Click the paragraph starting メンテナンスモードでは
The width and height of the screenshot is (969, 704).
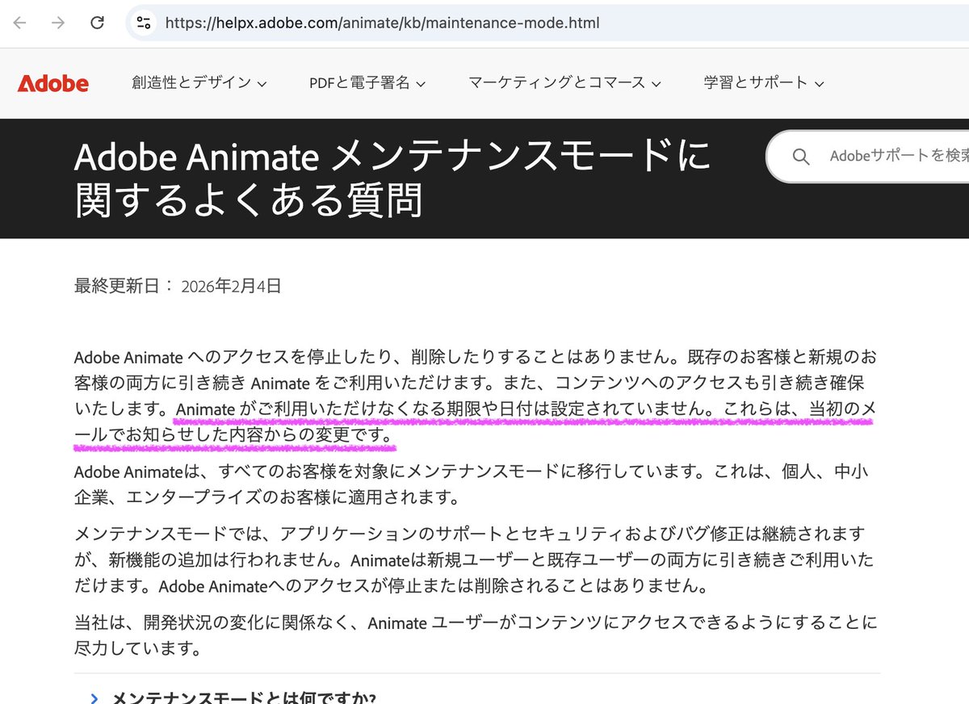[475, 559]
